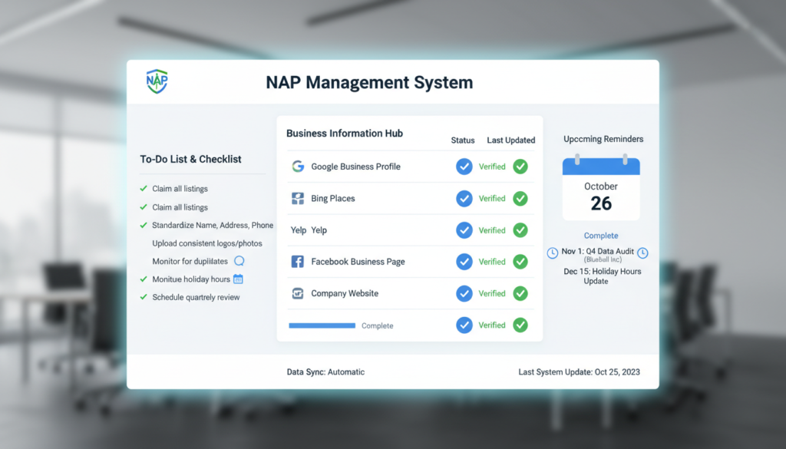The width and height of the screenshot is (786, 449).
Task: Select the Bing Places icon
Action: click(x=299, y=198)
